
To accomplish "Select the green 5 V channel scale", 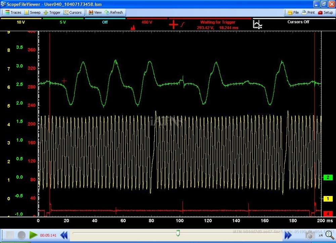I will 63,22.
